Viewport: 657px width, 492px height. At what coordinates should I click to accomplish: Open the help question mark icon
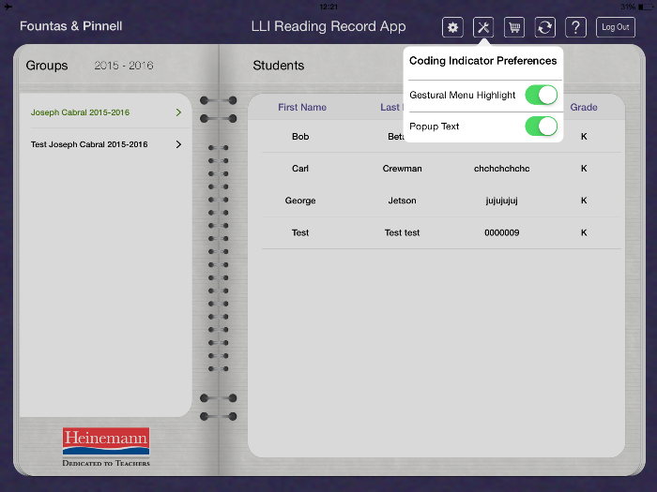577,27
